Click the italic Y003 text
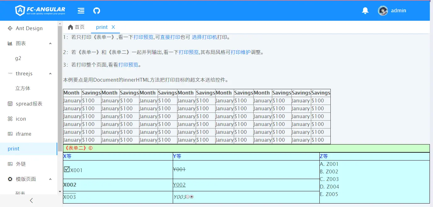 point(179,197)
